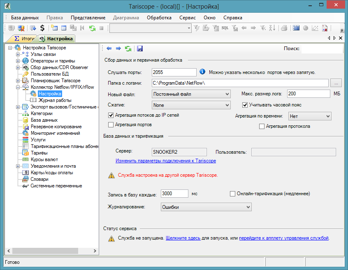This screenshot has width=348, height=270.
Task: Click the new table icon with yellow star
Action: (54, 28)
